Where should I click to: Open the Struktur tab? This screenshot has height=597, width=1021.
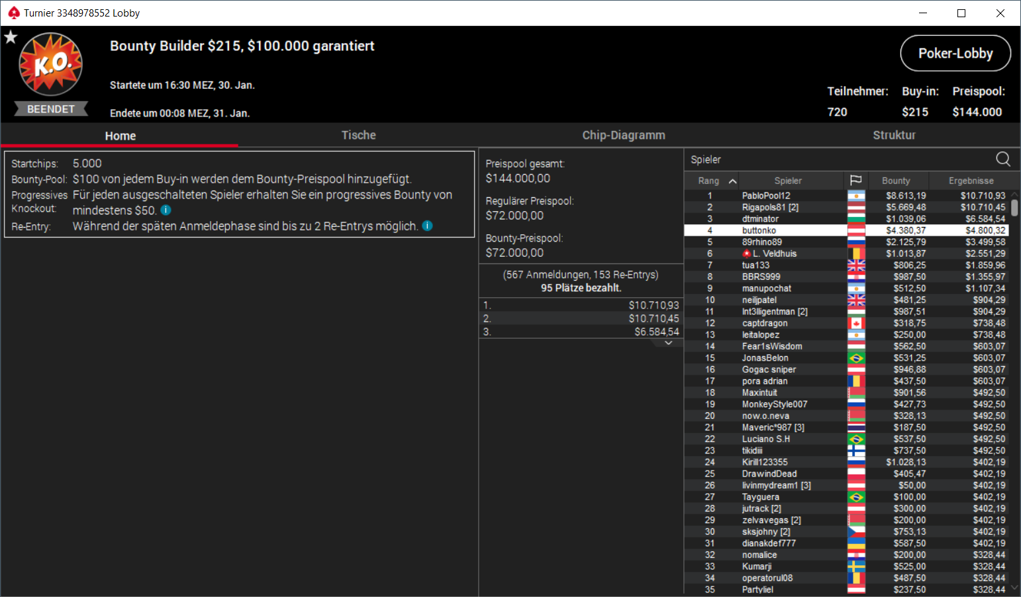click(x=894, y=135)
